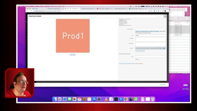Viewport: 197px width, 111px height.
Task: Open the black terminal-like app in Dock
Action: 116,99
